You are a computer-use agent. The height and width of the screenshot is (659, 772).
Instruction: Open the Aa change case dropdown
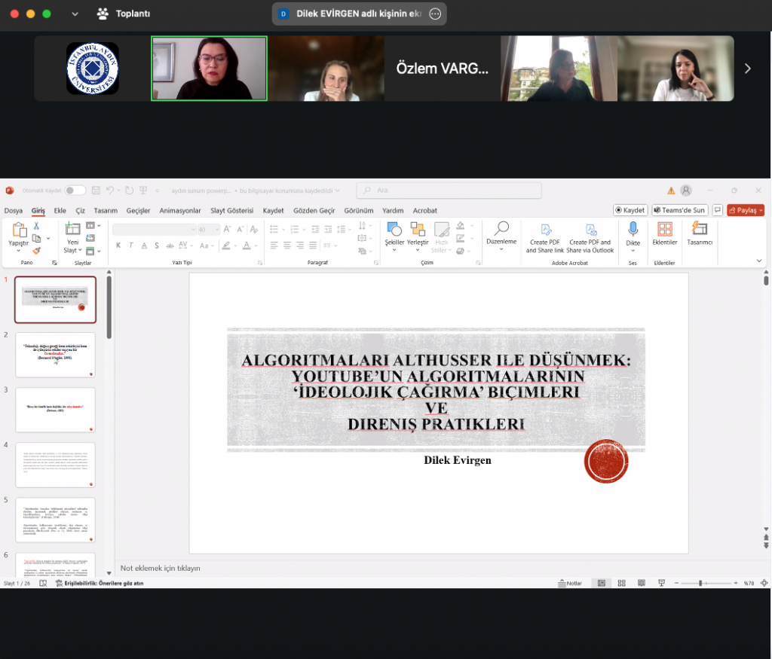206,246
